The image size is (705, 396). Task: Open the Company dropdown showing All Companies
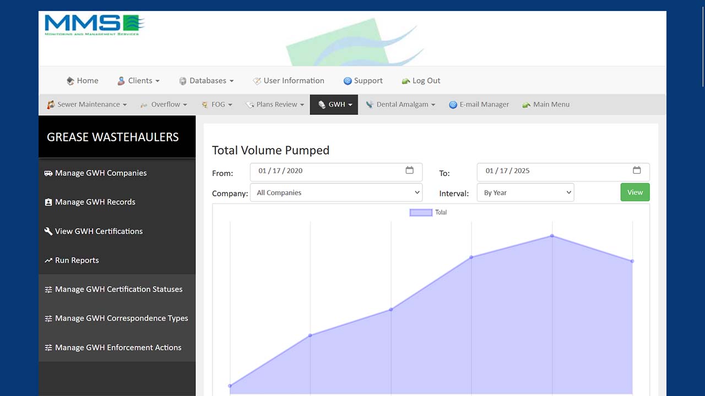coord(336,193)
